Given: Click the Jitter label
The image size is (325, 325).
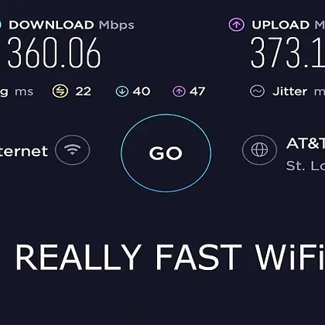Looking at the screenshot, I should pyautogui.click(x=290, y=91).
